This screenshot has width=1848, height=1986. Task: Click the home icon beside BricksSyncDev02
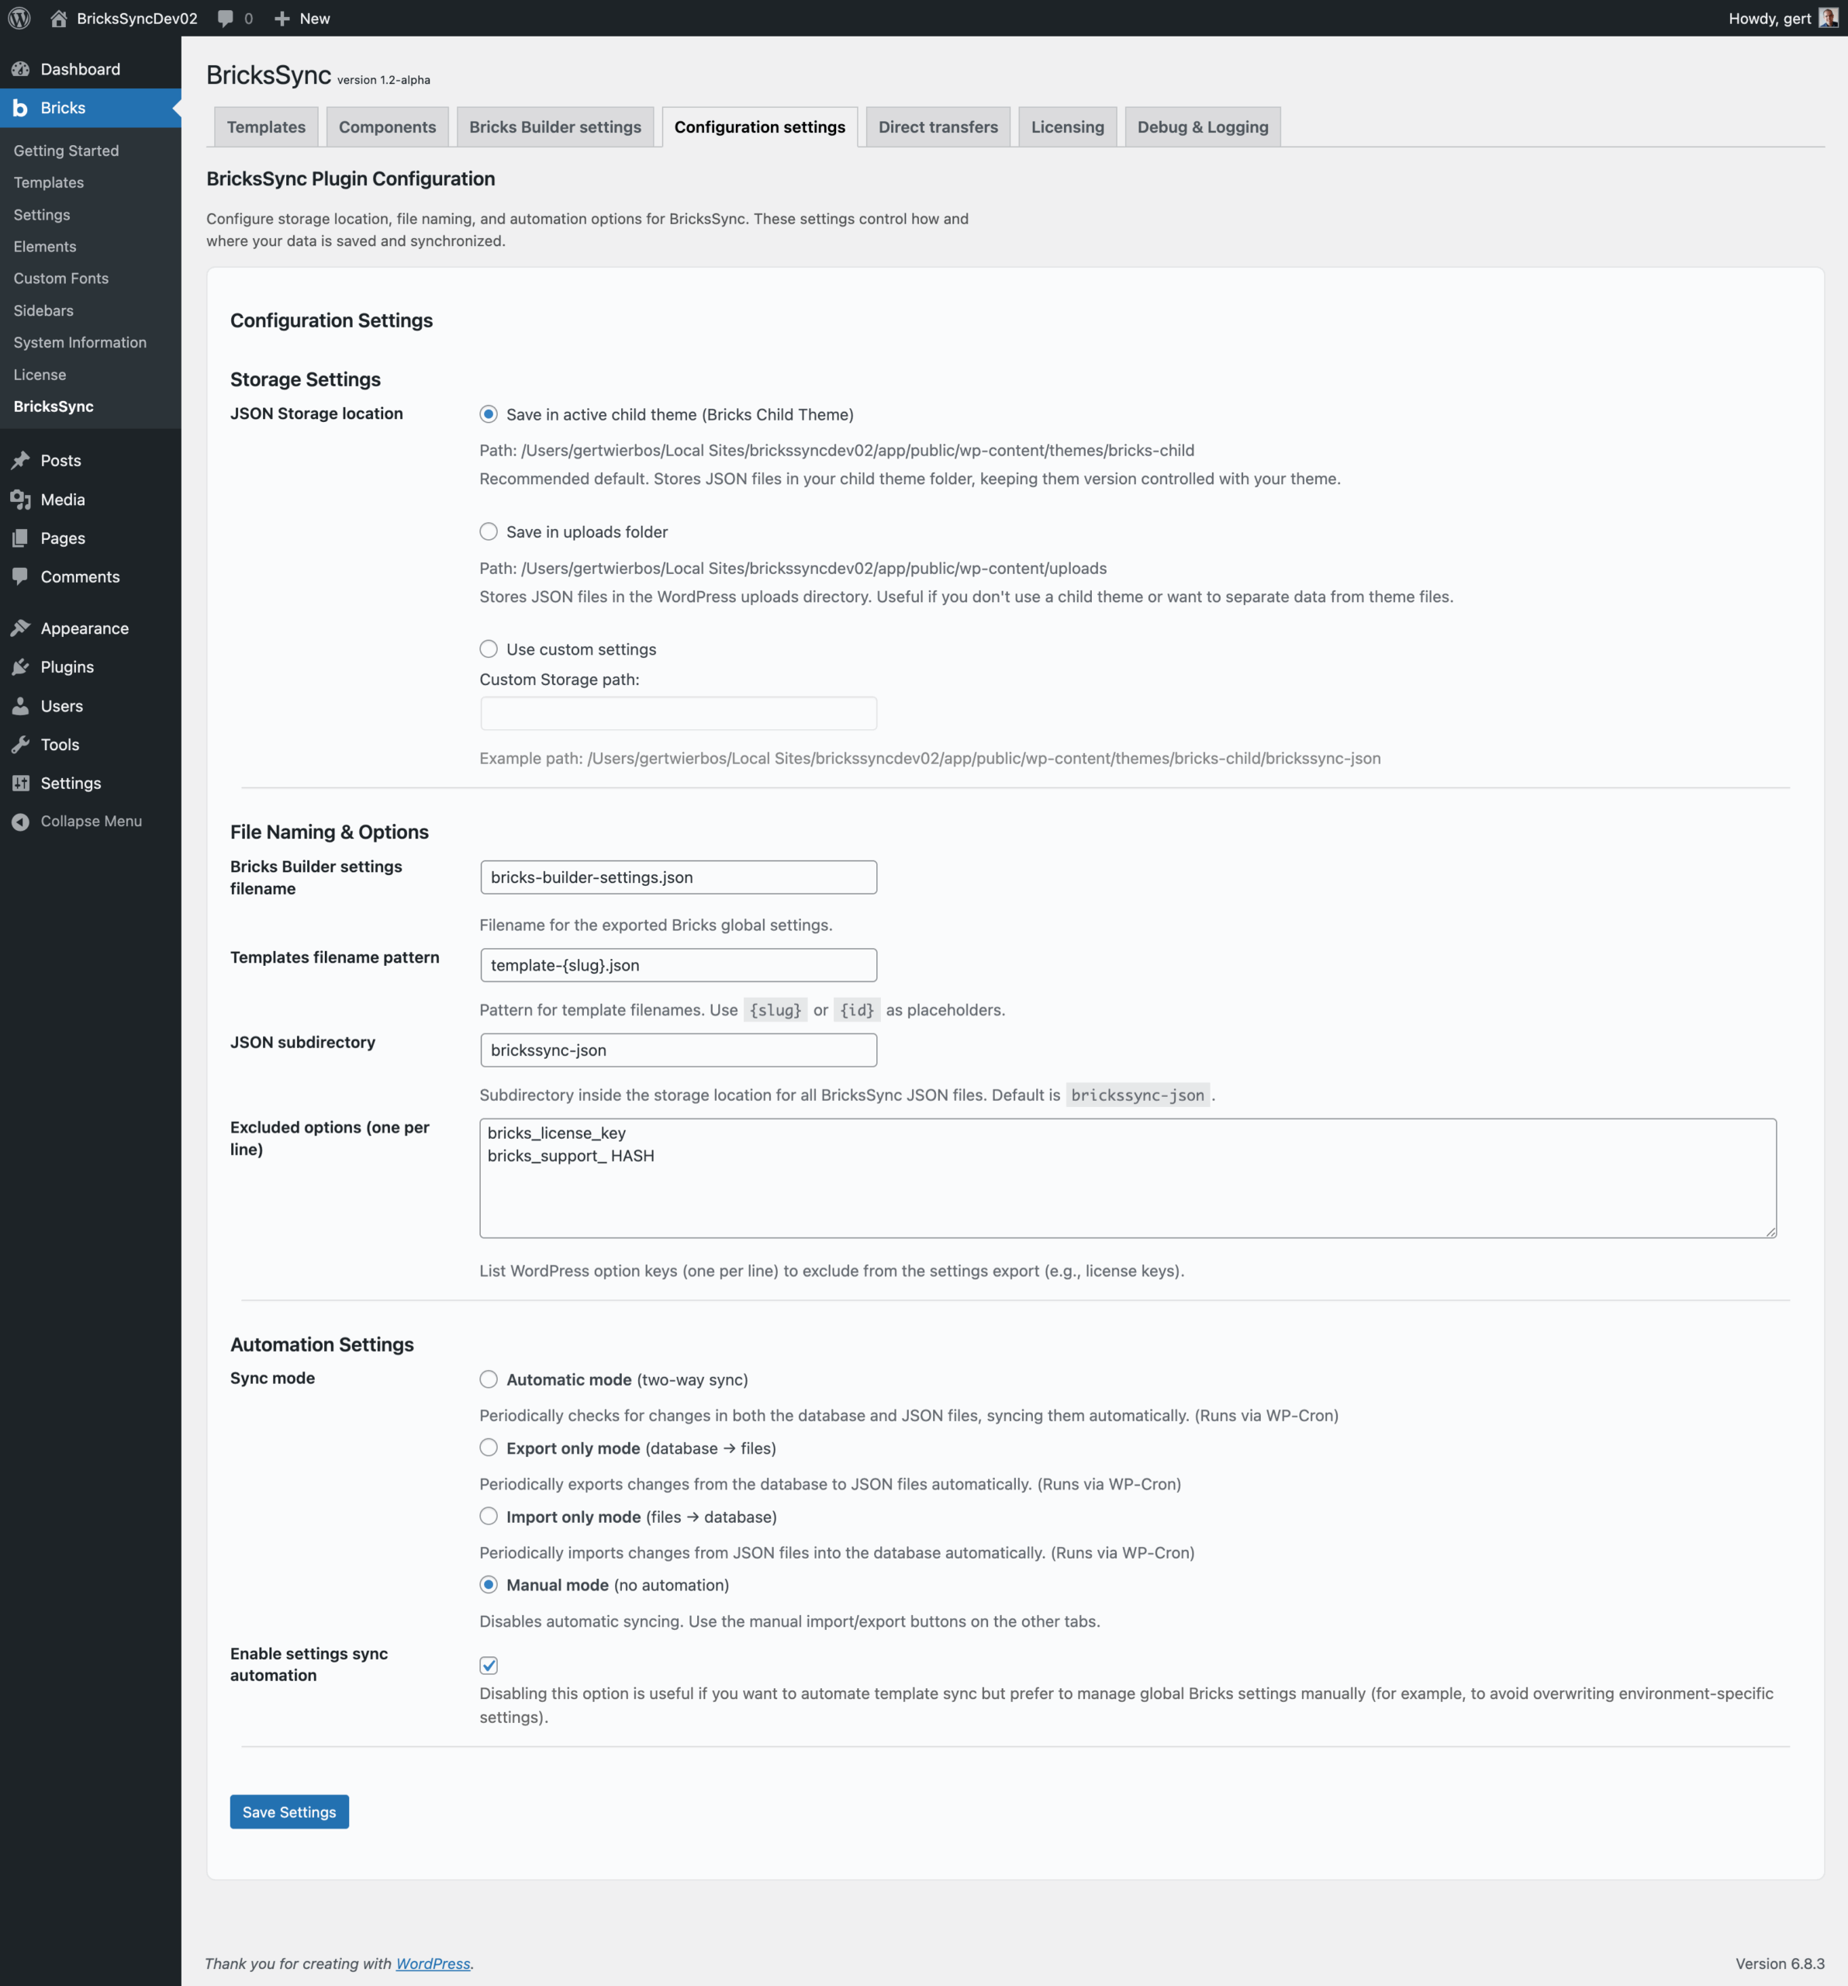(x=59, y=18)
